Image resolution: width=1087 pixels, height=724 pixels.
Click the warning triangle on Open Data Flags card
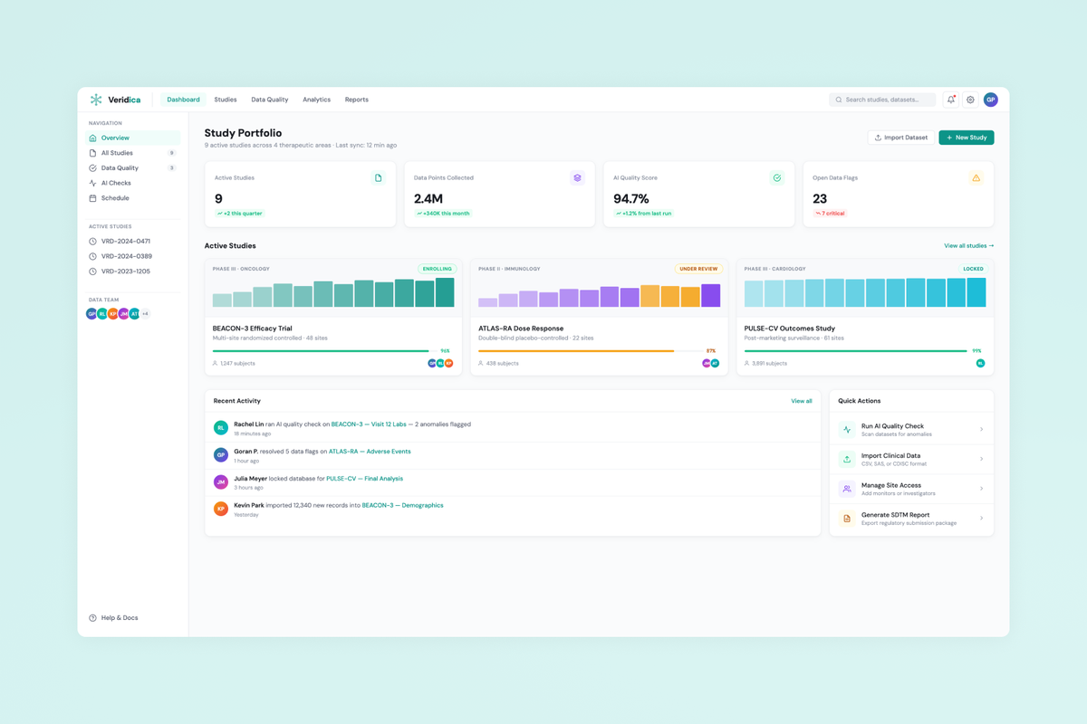[976, 178]
